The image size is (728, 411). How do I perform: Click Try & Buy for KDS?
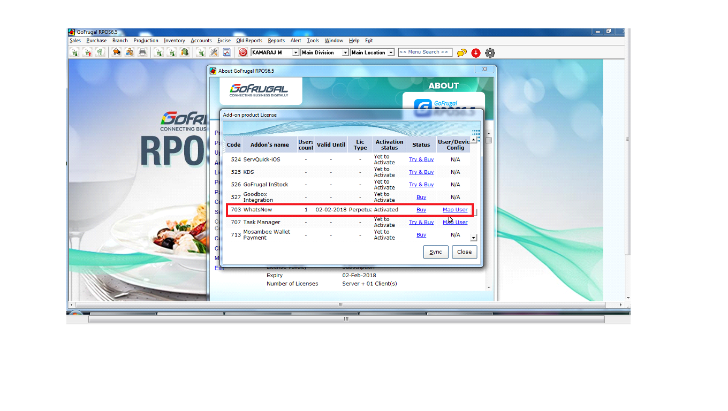tap(421, 172)
